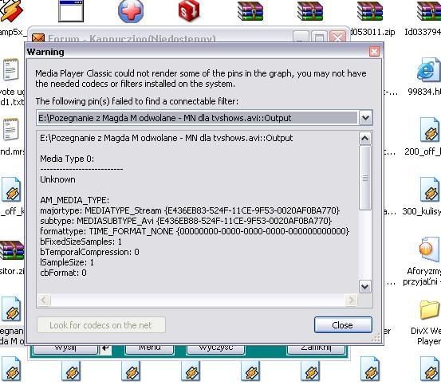Open the 300_kulisy media file icon
The width and height of the screenshot is (441, 385).
(430, 190)
